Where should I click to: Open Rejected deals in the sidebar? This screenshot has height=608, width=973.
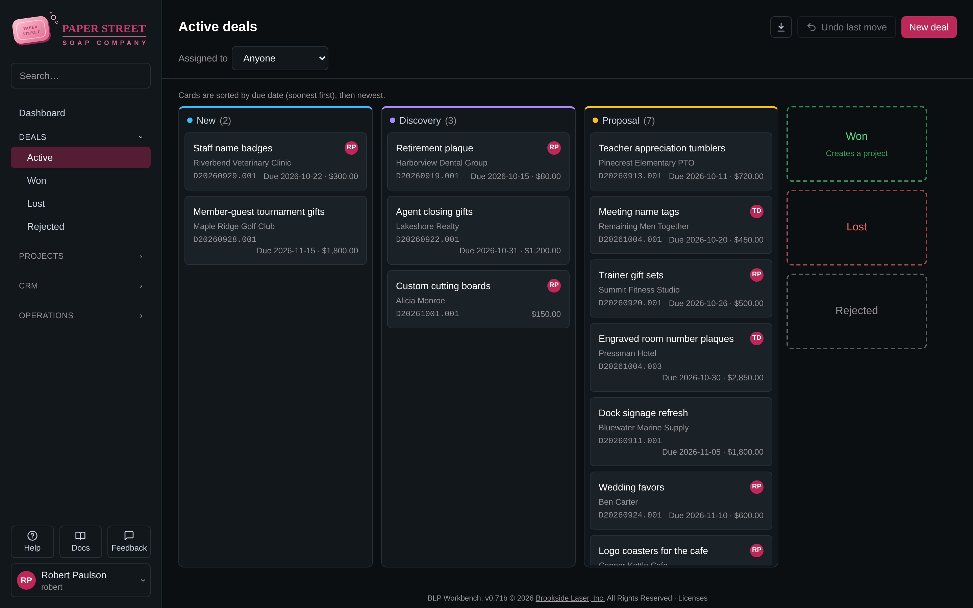[x=80, y=226]
